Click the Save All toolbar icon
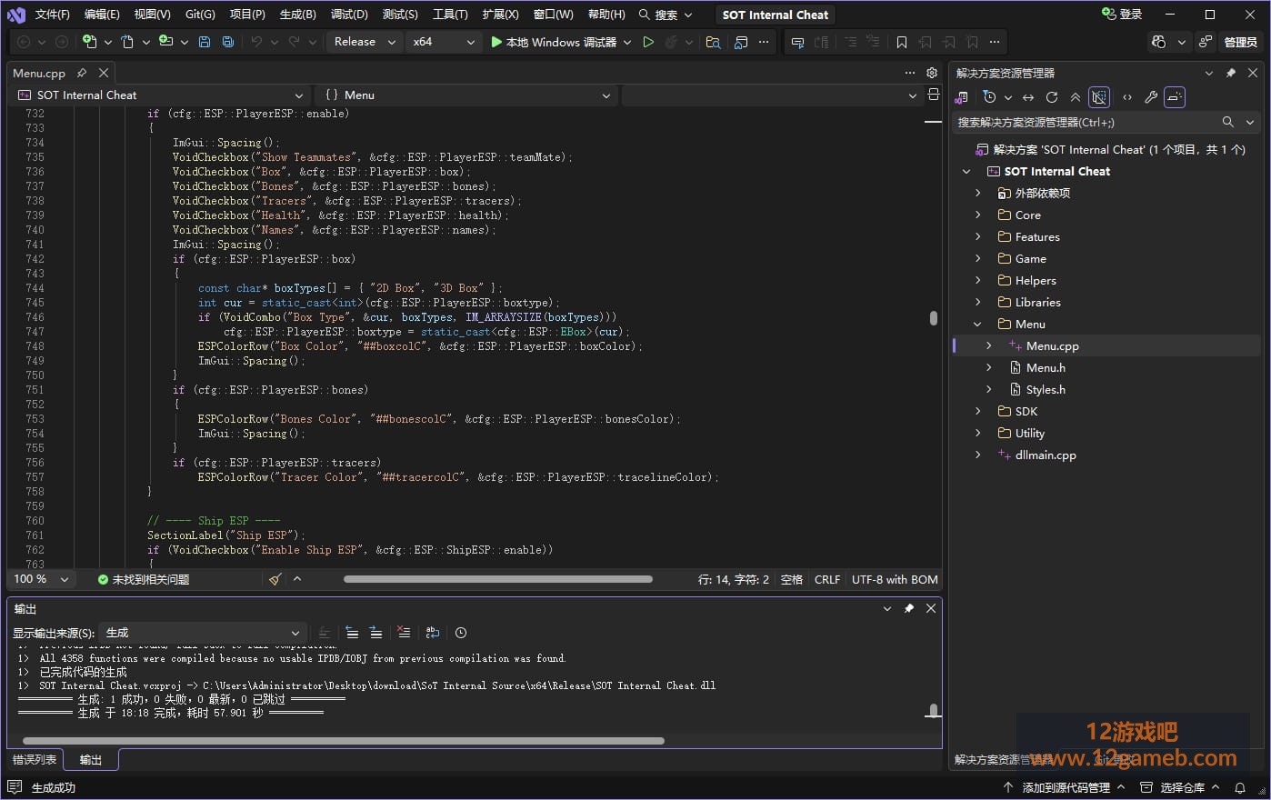 (x=228, y=42)
